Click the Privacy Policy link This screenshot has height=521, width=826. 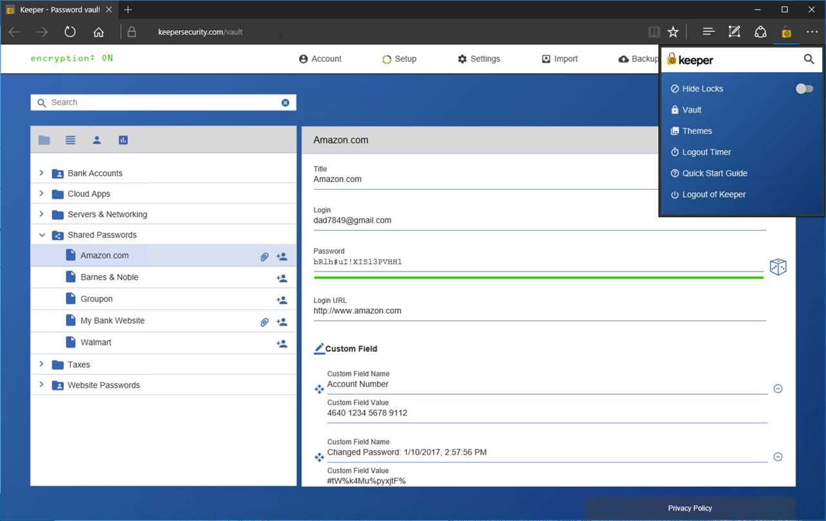click(690, 508)
